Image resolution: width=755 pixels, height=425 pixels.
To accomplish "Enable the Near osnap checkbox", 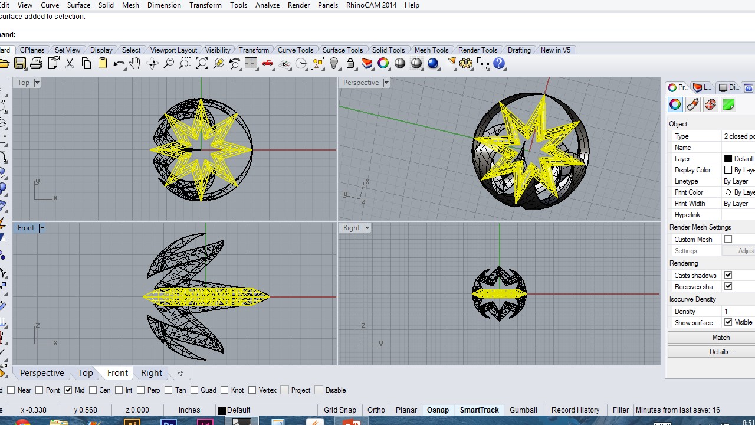I will tap(10, 390).
